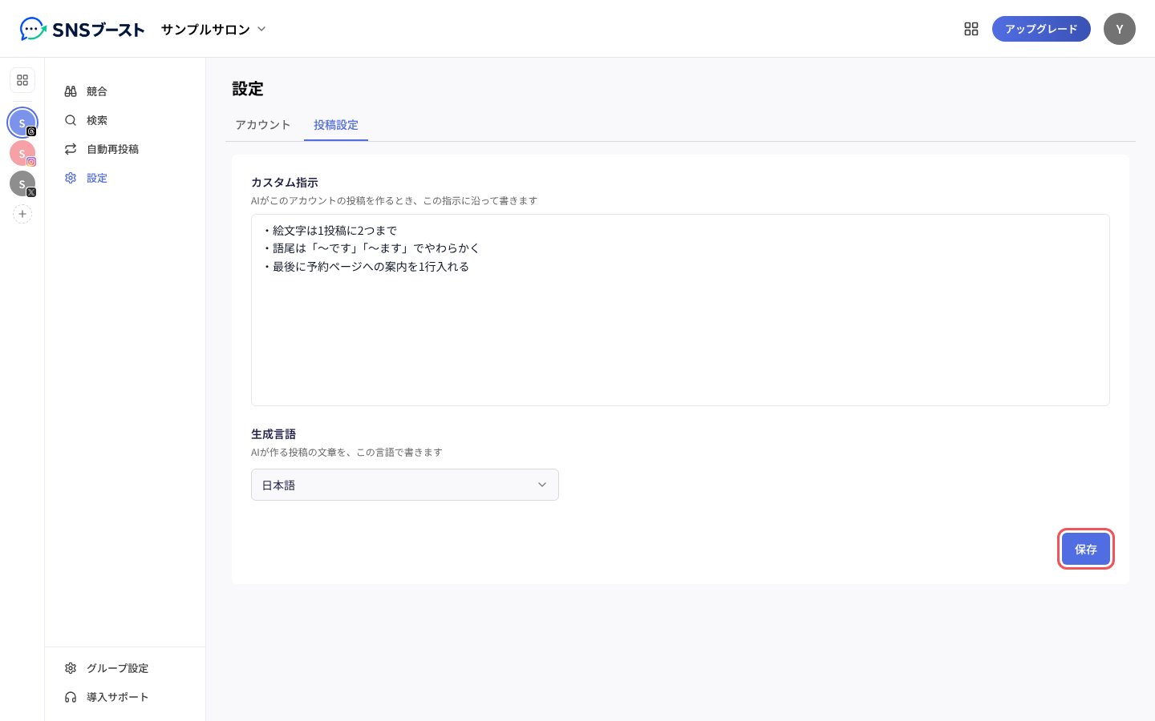
Task: Open 自動再投稿 via the repeat icon
Action: tap(71, 149)
